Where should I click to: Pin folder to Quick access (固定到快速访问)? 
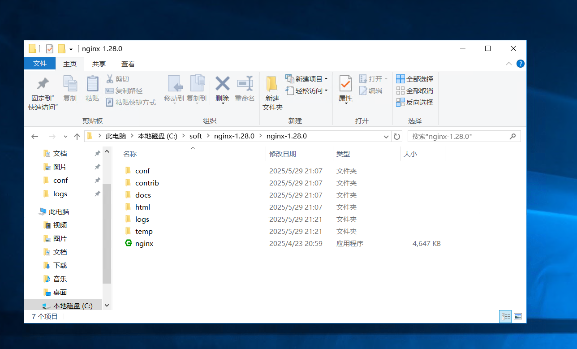click(x=43, y=93)
